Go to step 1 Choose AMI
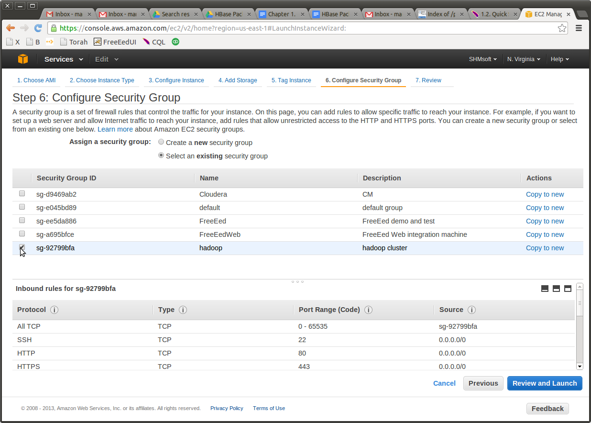 (x=37, y=80)
